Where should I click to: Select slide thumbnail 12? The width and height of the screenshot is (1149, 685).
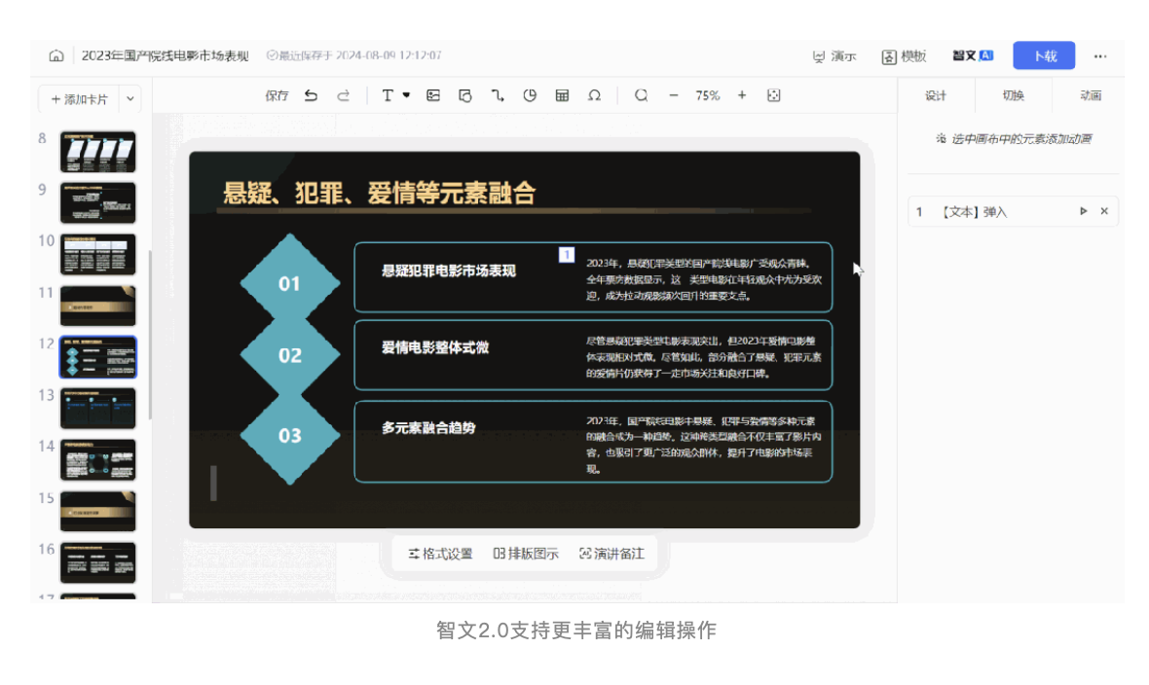[x=97, y=357]
